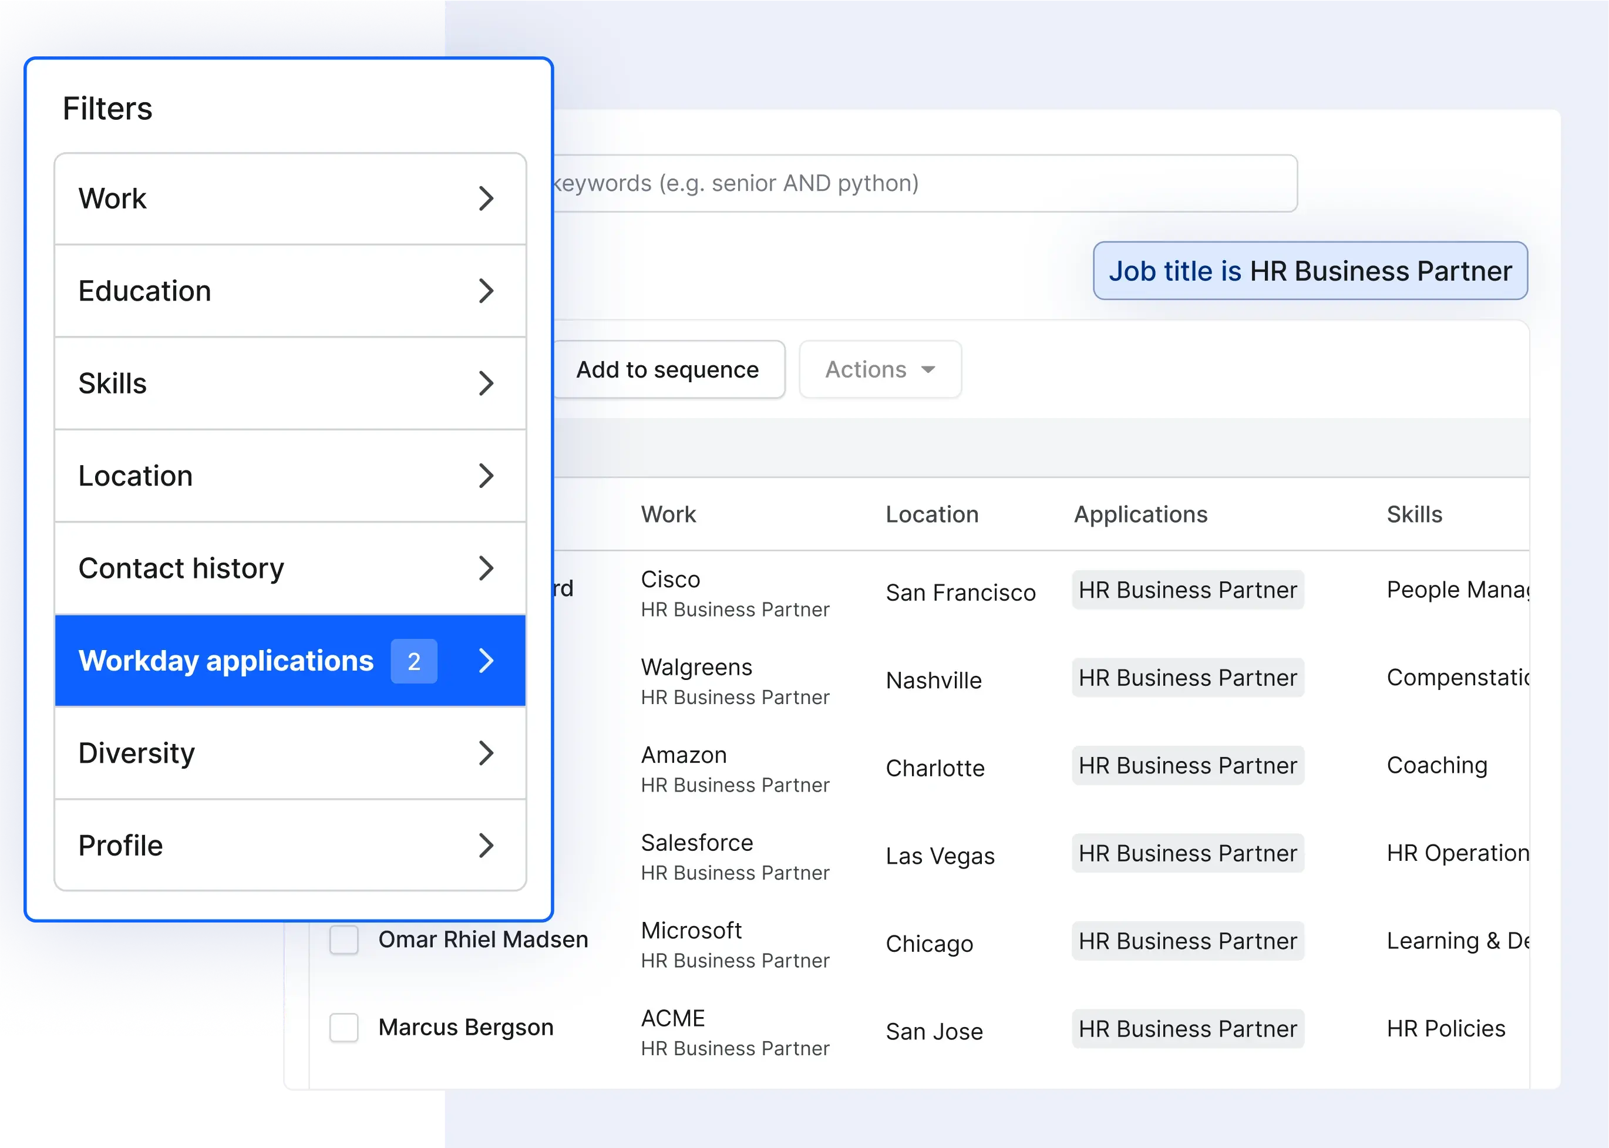Expand the Workday applications chevron
1609x1148 pixels.
[x=486, y=661]
